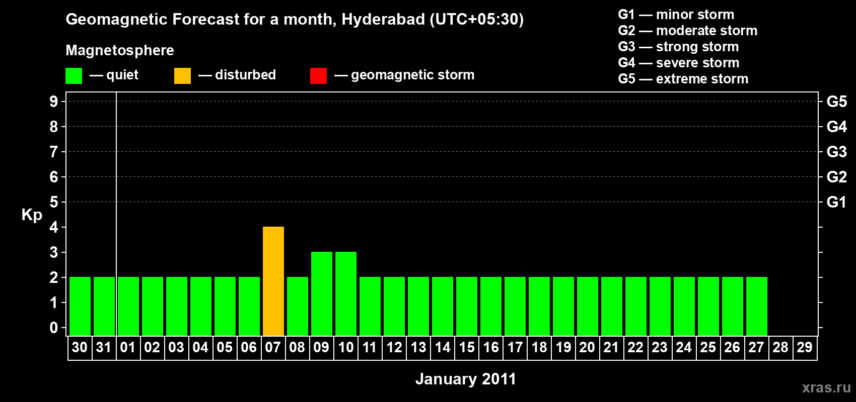856x402 pixels.
Task: Select the green bar for day 13
Action: [418, 306]
